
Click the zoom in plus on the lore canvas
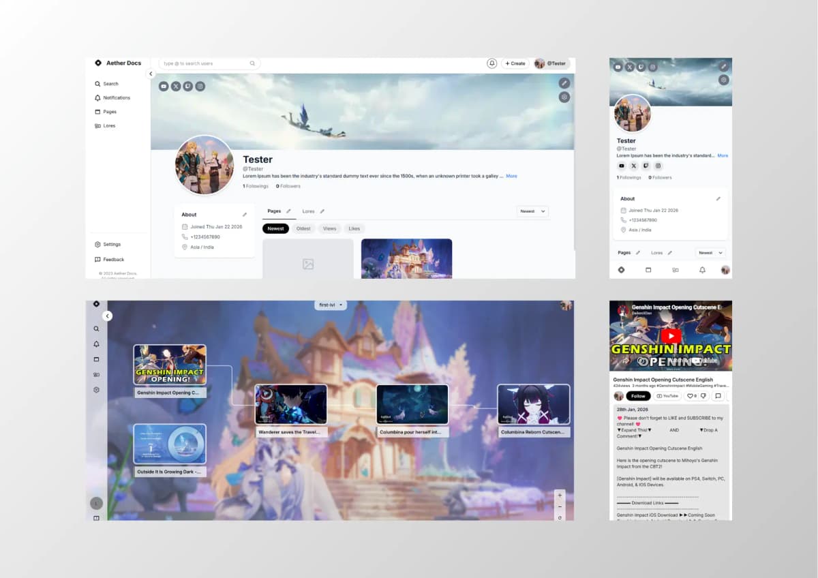[x=560, y=496]
